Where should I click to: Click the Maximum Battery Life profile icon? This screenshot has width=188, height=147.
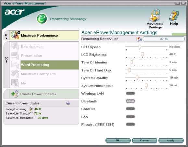pos(15,74)
